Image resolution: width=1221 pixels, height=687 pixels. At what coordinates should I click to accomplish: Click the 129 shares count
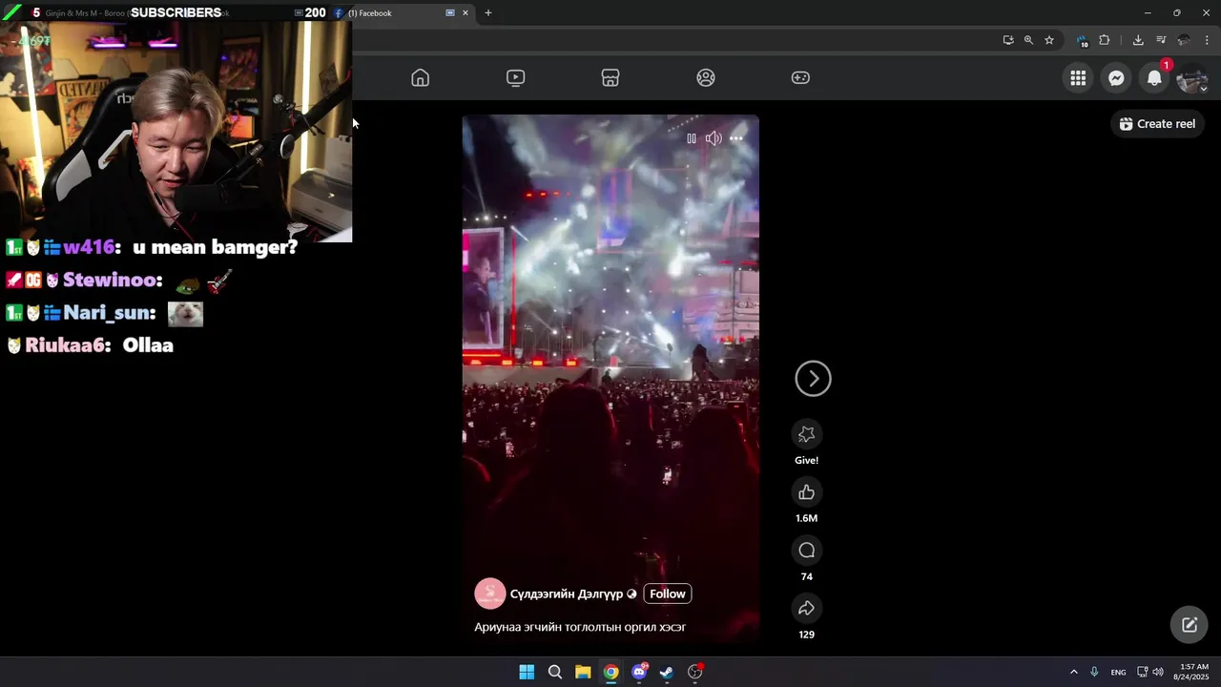[x=806, y=635]
